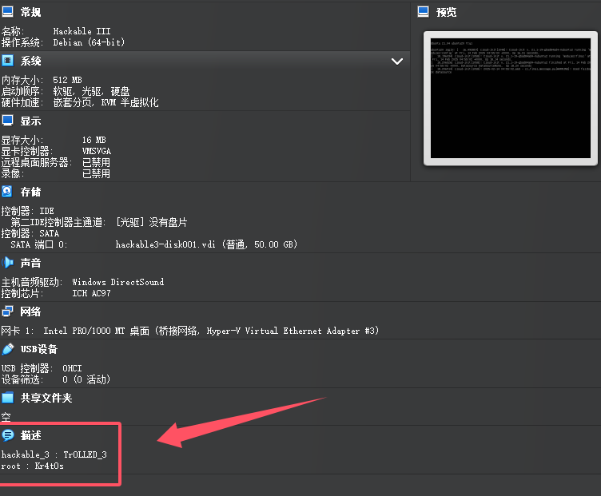This screenshot has height=496, width=601.
Task: Collapse the section using the 系统 header chevron
Action: click(397, 61)
